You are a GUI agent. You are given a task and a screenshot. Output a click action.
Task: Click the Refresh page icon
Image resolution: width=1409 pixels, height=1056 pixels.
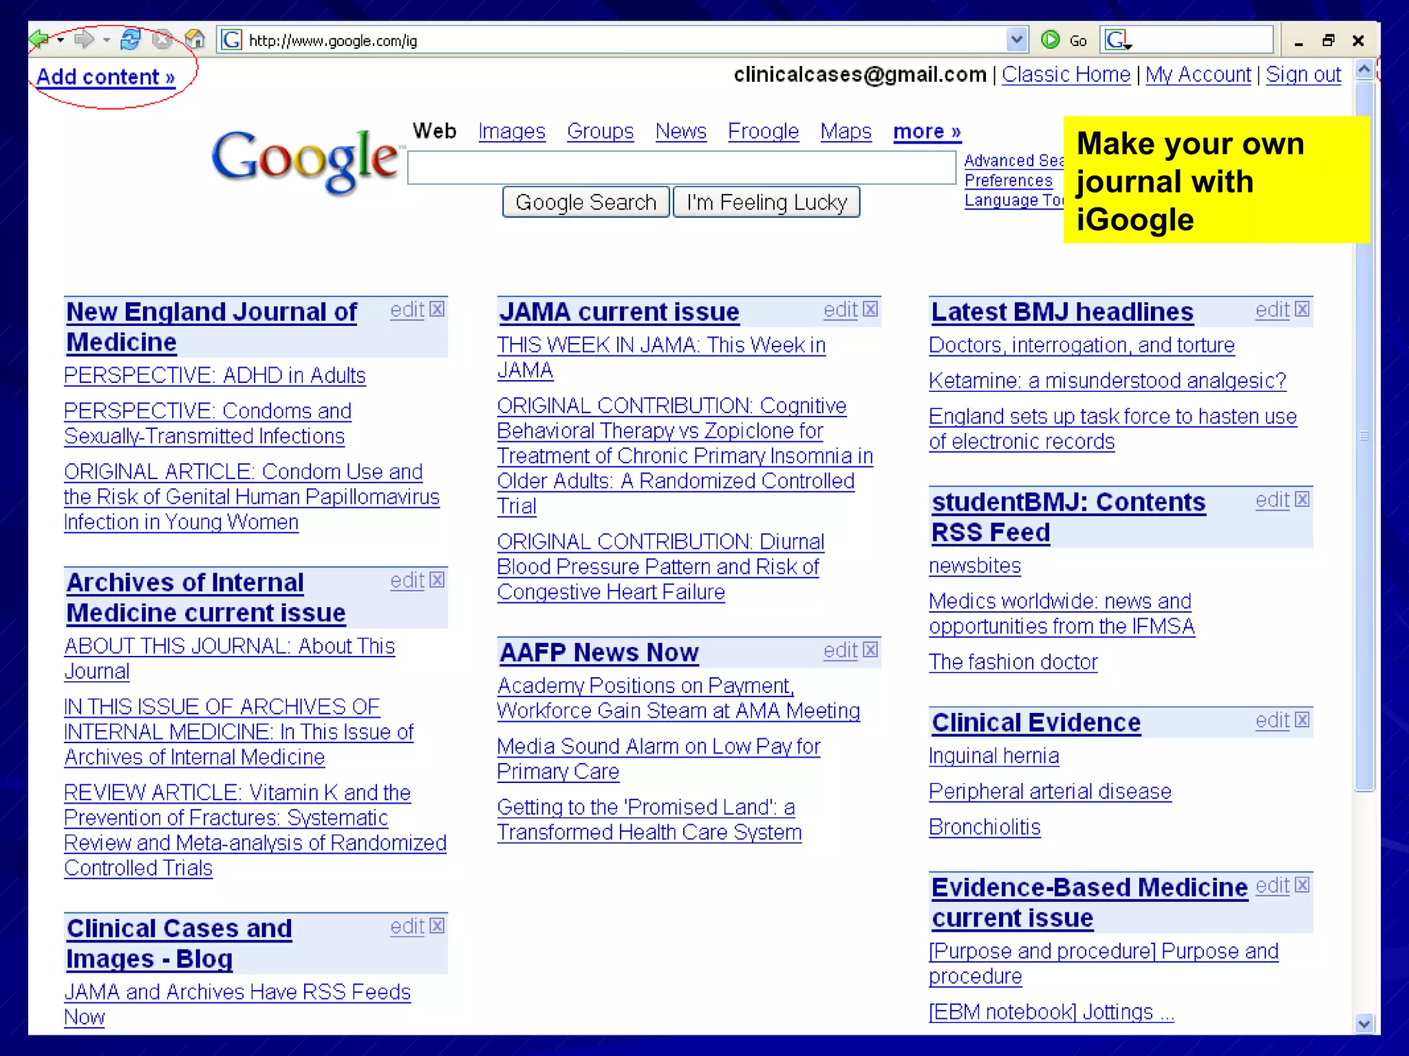point(131,39)
